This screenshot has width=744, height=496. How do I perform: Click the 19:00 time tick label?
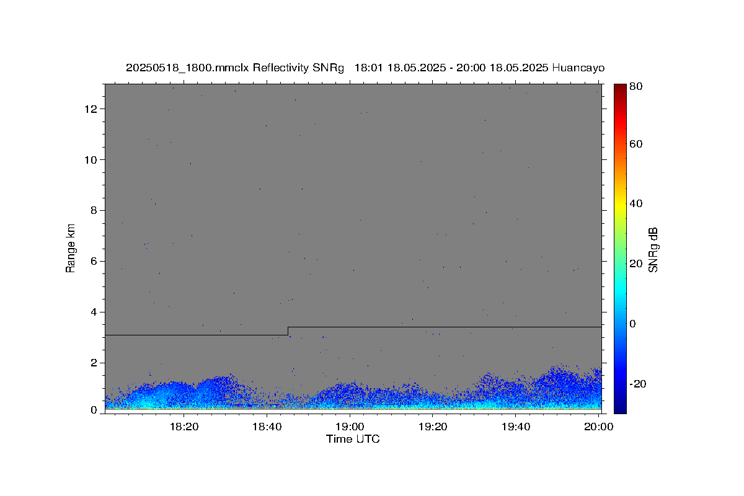[350, 427]
